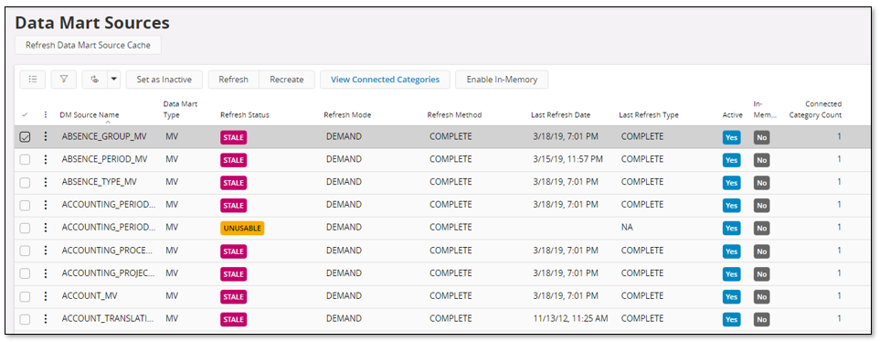The width and height of the screenshot is (880, 342).
Task: Open the list view options icon
Action: point(33,80)
